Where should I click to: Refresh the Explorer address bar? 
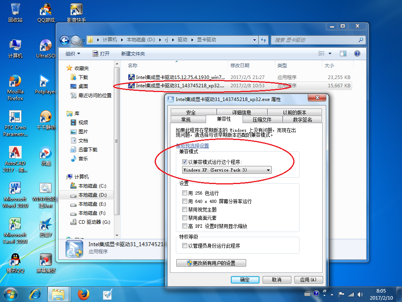pyautogui.click(x=263, y=40)
